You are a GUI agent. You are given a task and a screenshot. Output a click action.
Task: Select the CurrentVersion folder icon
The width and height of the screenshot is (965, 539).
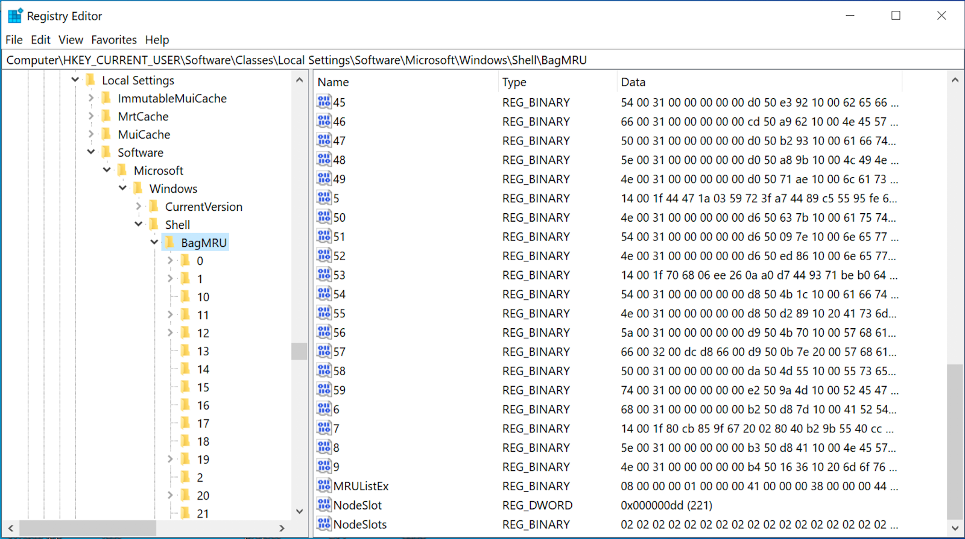click(154, 207)
